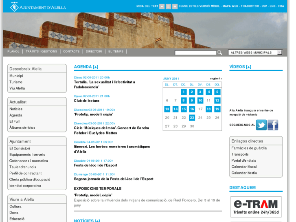Select June 16 in the calendar
296x222 pixels.
point(192,109)
